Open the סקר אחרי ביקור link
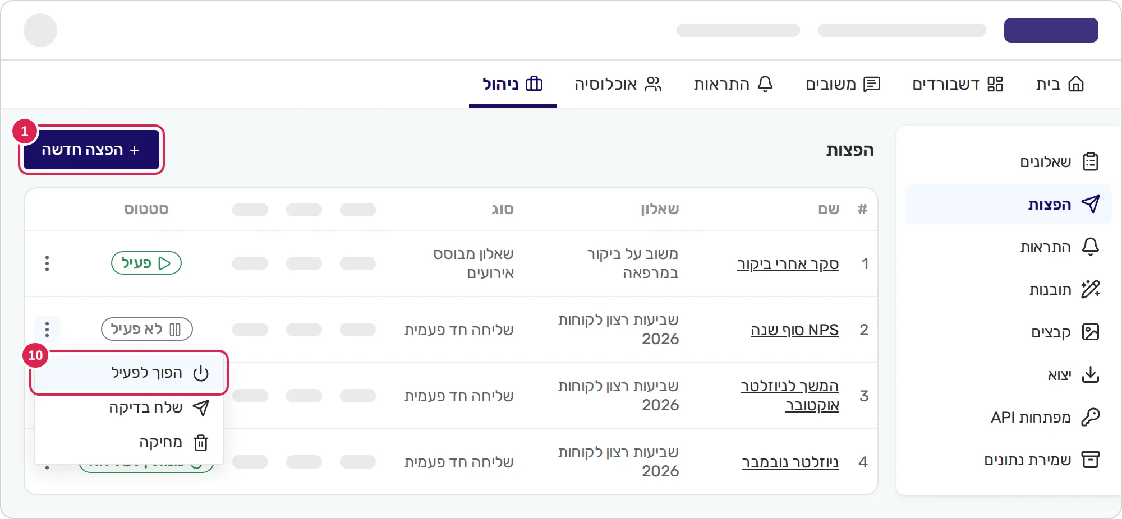 click(788, 264)
